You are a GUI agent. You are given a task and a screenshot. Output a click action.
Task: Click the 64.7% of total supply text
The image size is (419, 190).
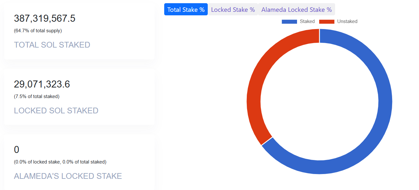[x=38, y=31]
